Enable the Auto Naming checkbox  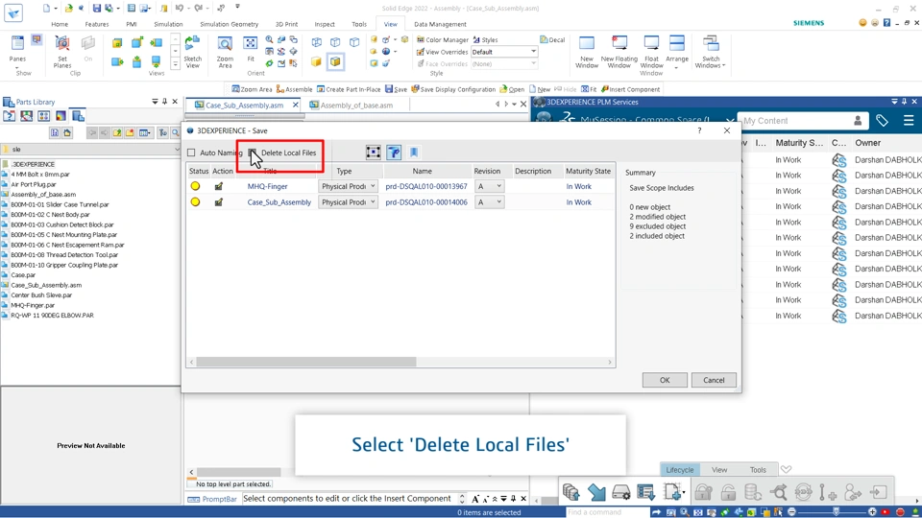[191, 153]
